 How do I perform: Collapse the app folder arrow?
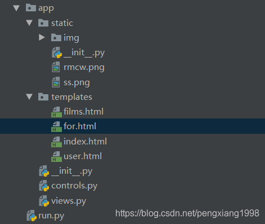pos(16,8)
